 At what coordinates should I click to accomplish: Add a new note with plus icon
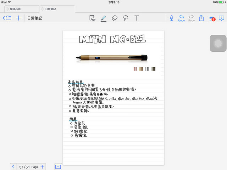(19, 18)
